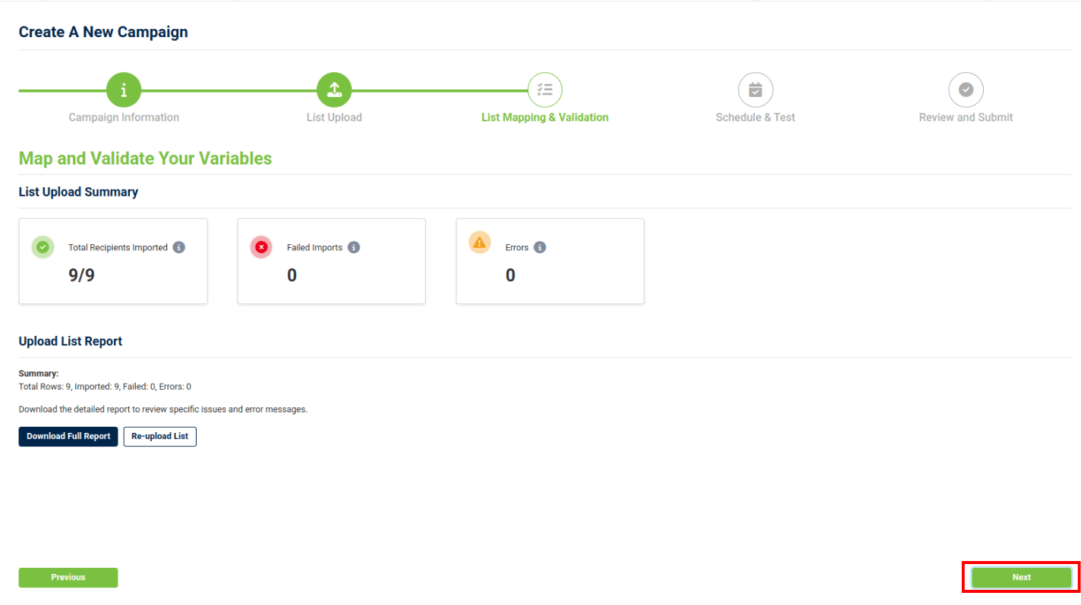Viewport: 1081px width, 605px height.
Task: Open the Schedule & Test calendar icon
Action: click(x=755, y=90)
